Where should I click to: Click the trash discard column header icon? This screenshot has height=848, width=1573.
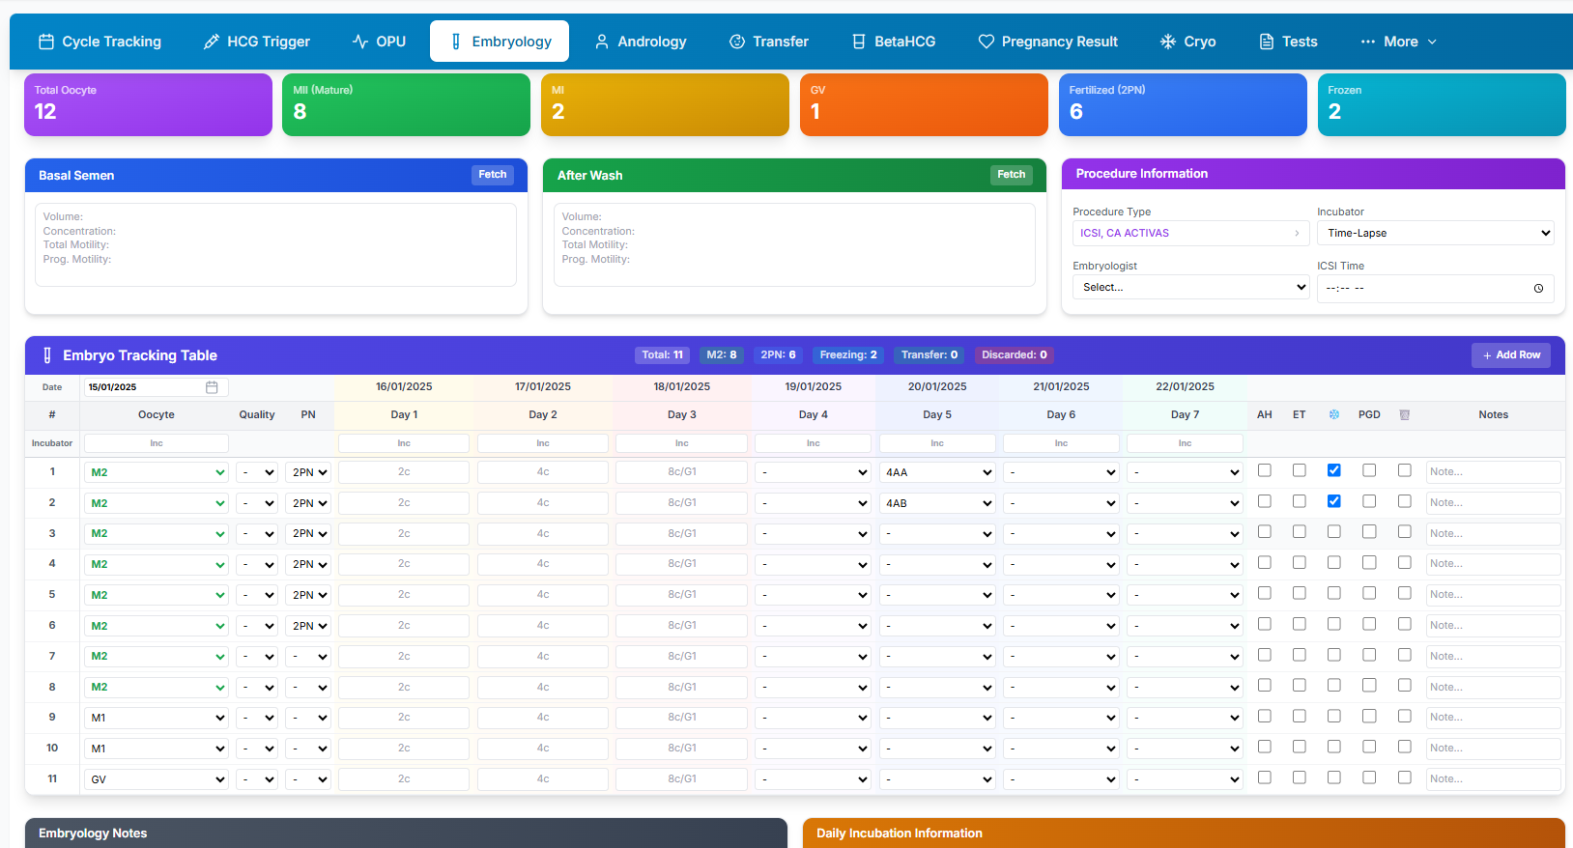pos(1405,414)
